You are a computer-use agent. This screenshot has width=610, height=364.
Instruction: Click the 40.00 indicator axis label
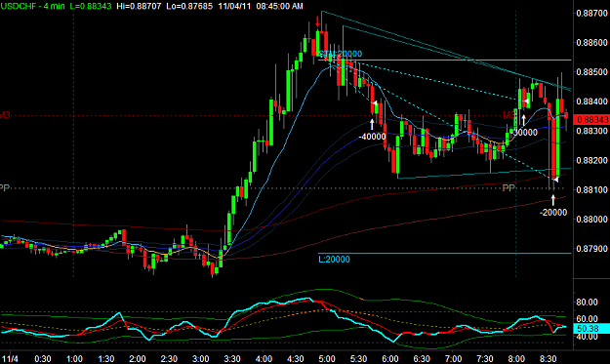(587, 337)
